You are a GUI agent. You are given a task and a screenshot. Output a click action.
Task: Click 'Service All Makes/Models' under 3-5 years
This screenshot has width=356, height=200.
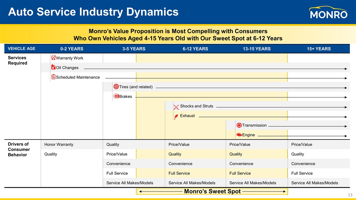point(130,183)
